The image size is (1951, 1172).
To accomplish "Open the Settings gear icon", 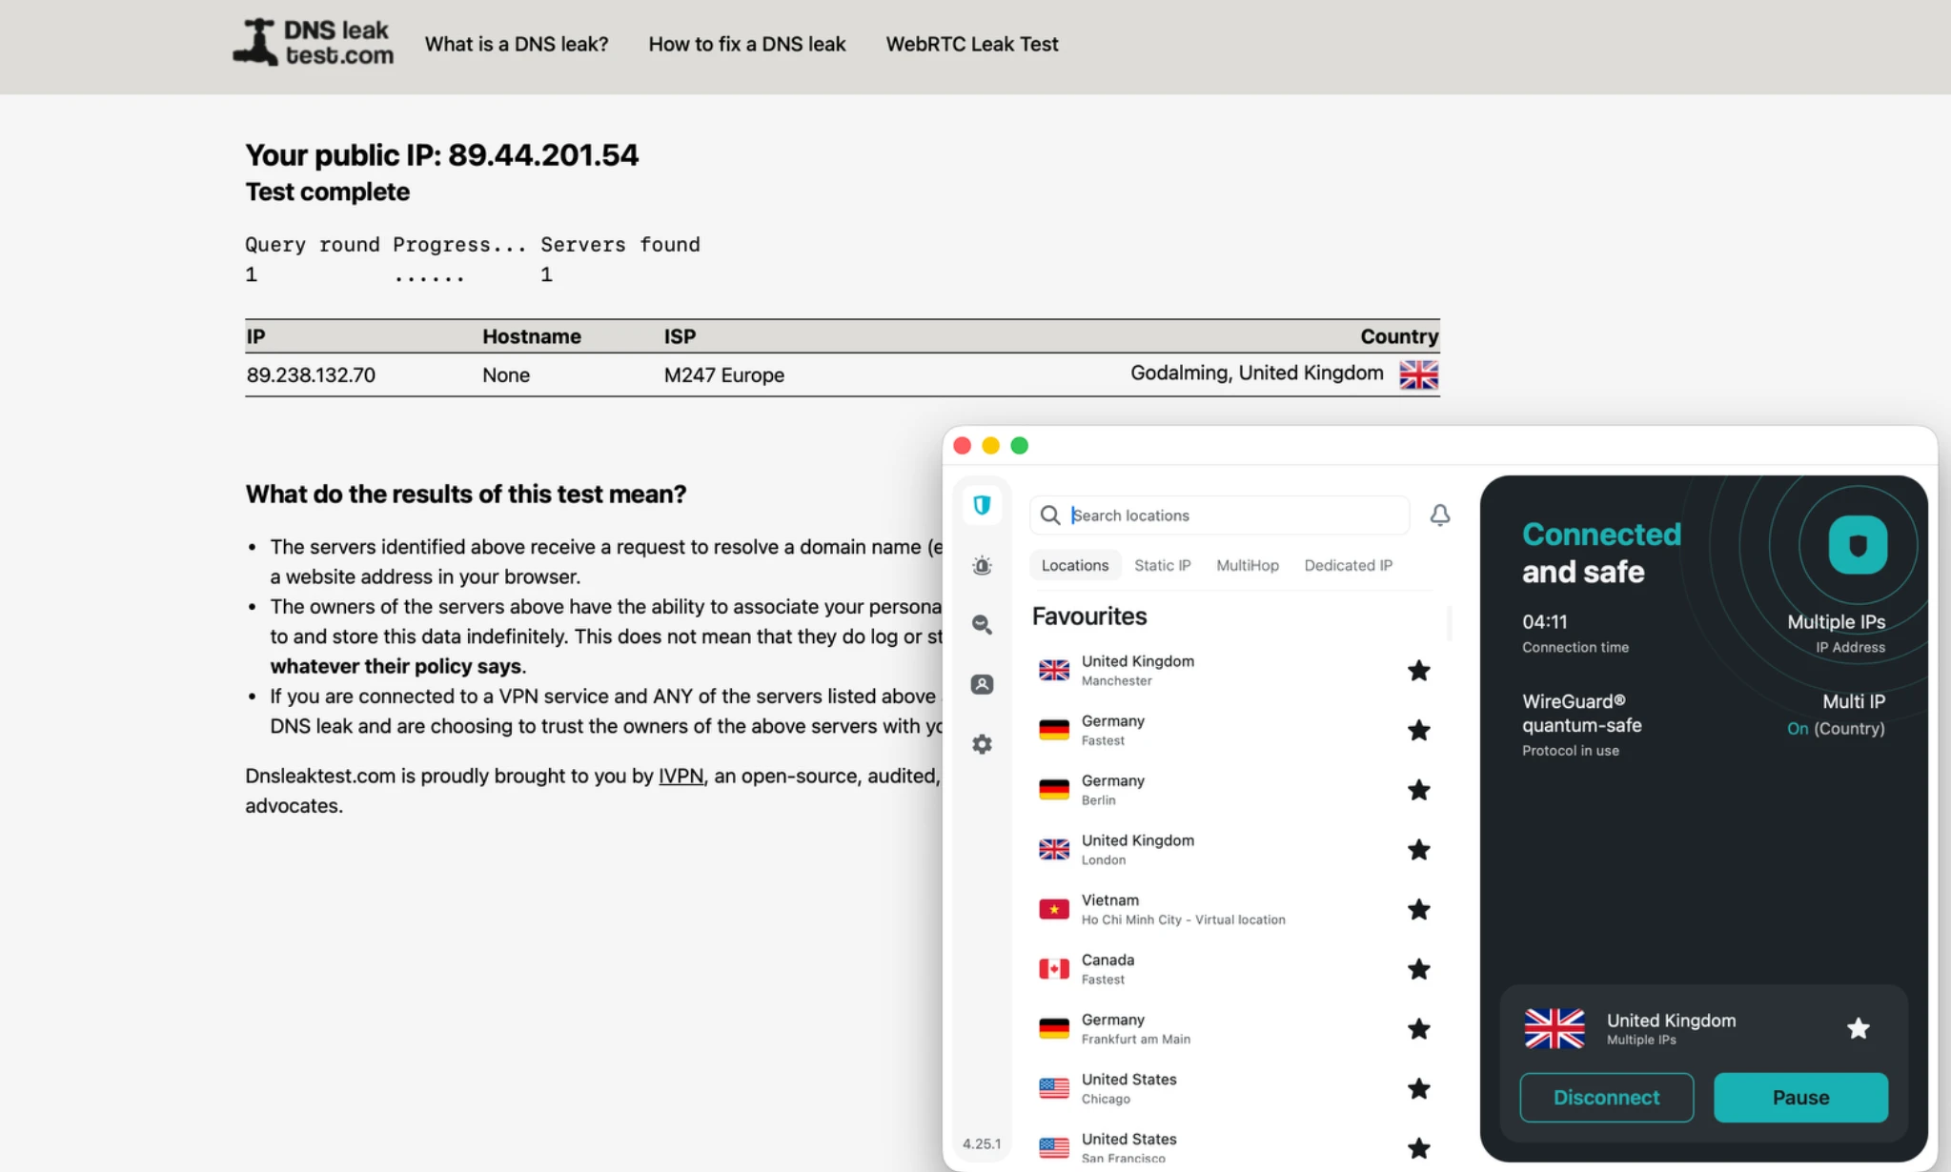I will (x=982, y=744).
